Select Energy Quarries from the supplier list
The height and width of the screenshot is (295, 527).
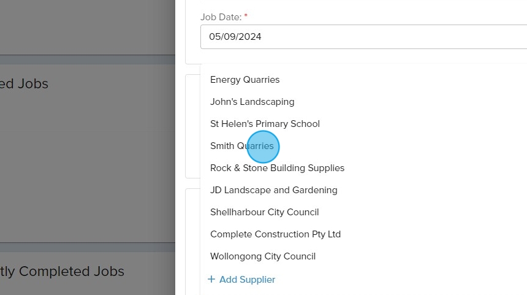click(245, 80)
